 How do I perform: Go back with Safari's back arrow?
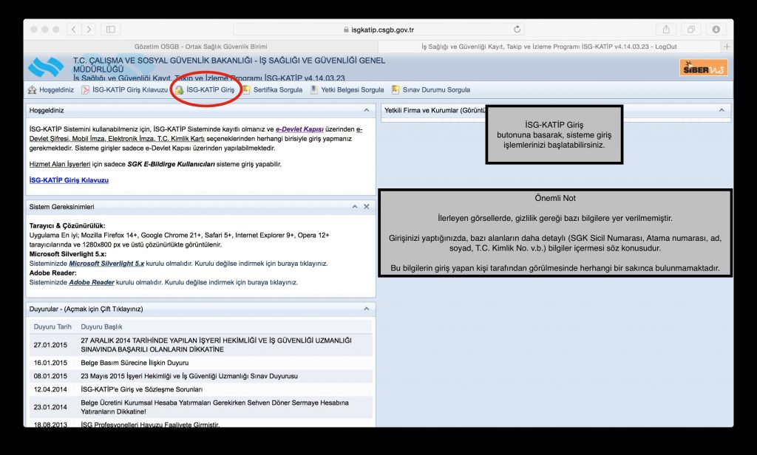(x=74, y=30)
